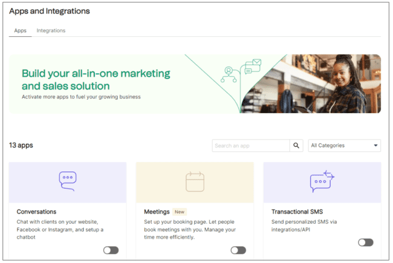Activate the Transactional SMS toggle
Viewport: 393px width, 263px height.
365,242
